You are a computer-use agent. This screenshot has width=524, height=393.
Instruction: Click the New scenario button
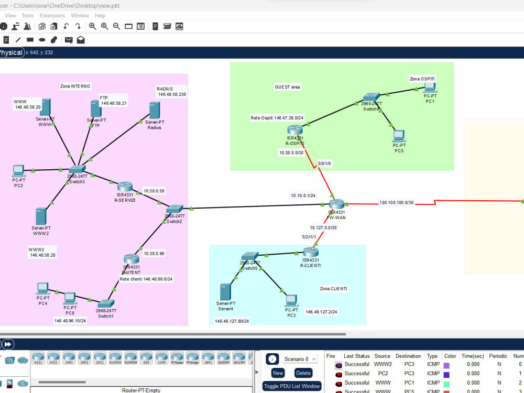pyautogui.click(x=278, y=373)
